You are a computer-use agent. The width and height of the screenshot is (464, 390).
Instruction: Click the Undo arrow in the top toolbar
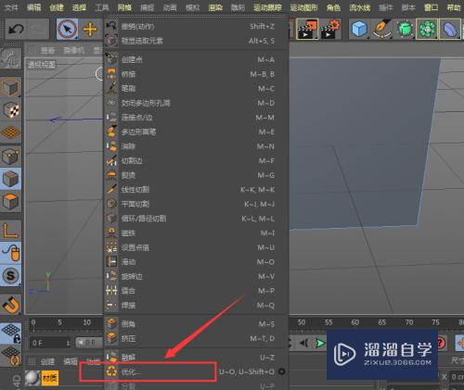click(x=16, y=30)
